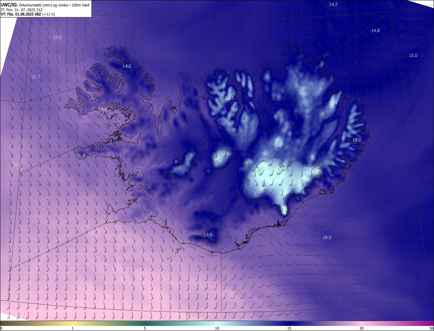
Task: Click the 21.7 value label
Action: point(36,77)
